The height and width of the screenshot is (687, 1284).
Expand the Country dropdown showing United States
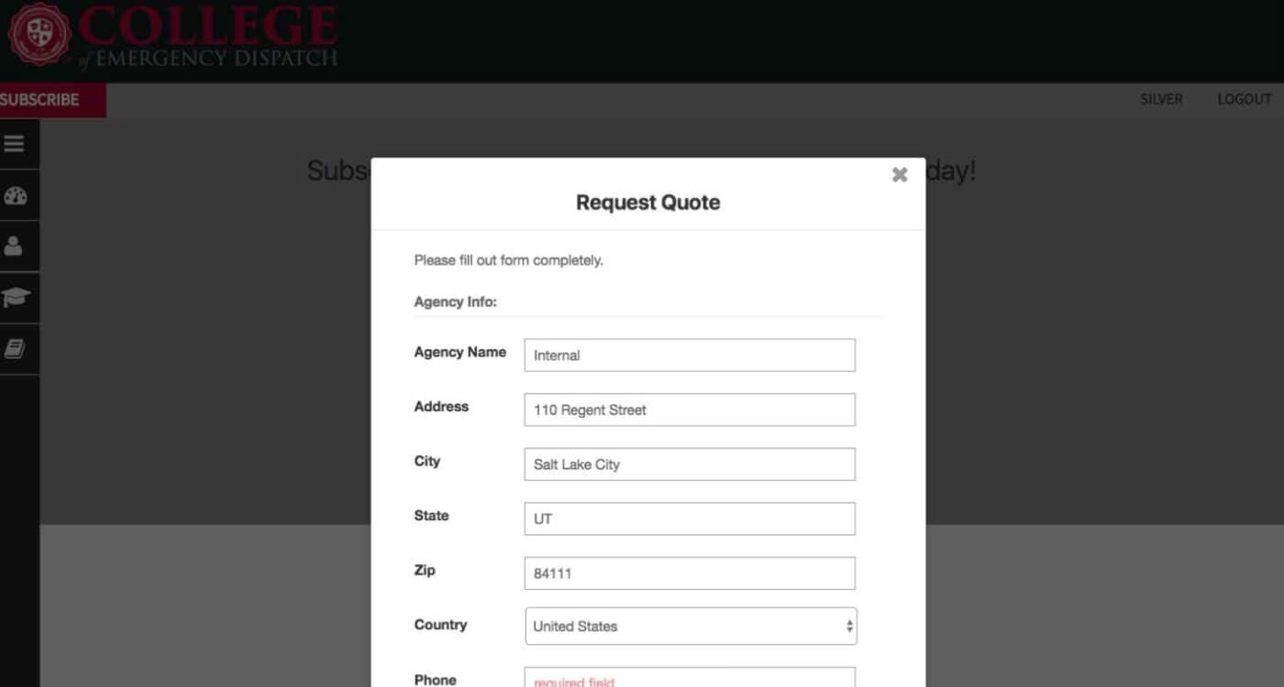(x=688, y=626)
